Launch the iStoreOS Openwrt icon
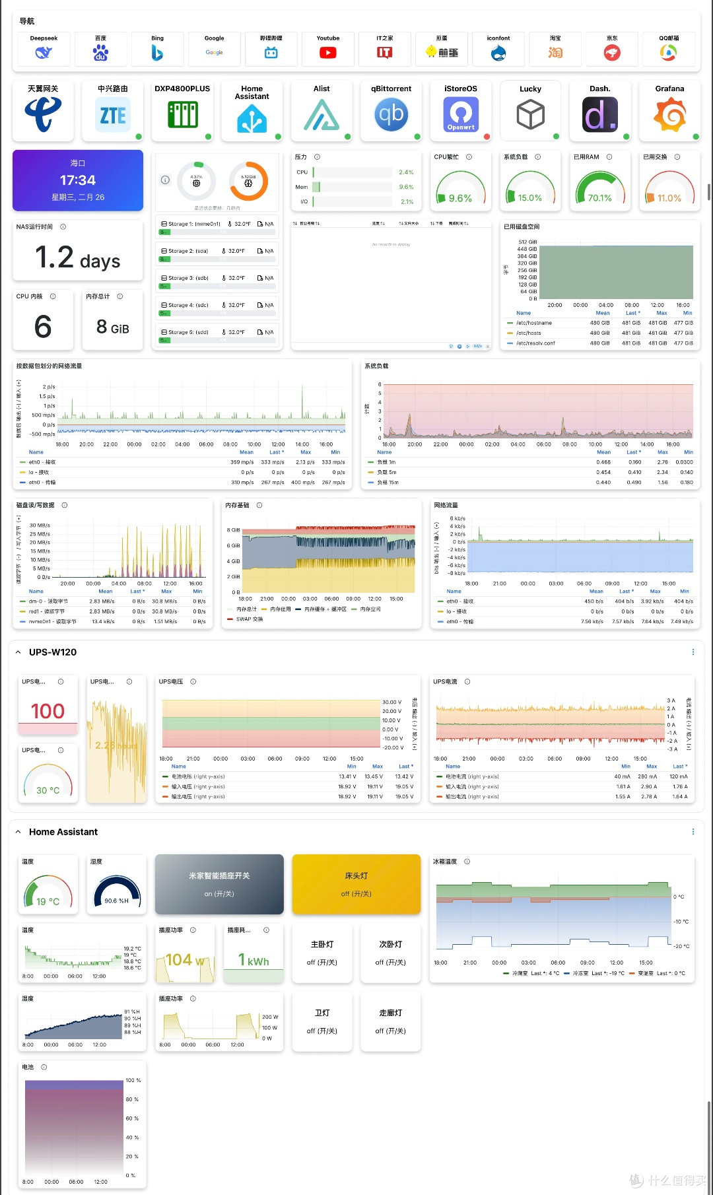The width and height of the screenshot is (713, 1195). 461,115
